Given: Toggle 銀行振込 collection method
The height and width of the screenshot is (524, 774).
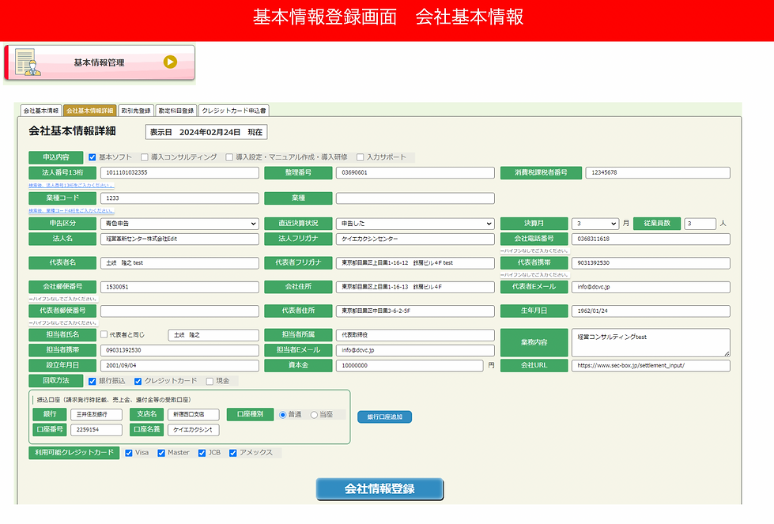Looking at the screenshot, I should click(x=92, y=382).
